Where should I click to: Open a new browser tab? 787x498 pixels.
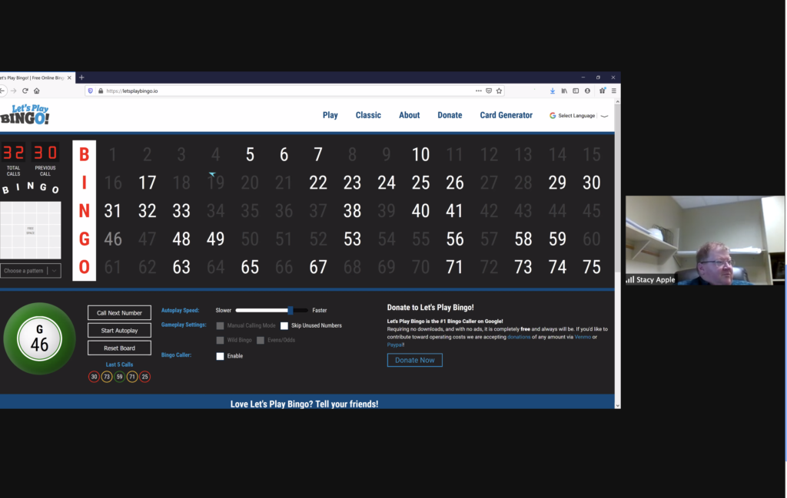81,78
